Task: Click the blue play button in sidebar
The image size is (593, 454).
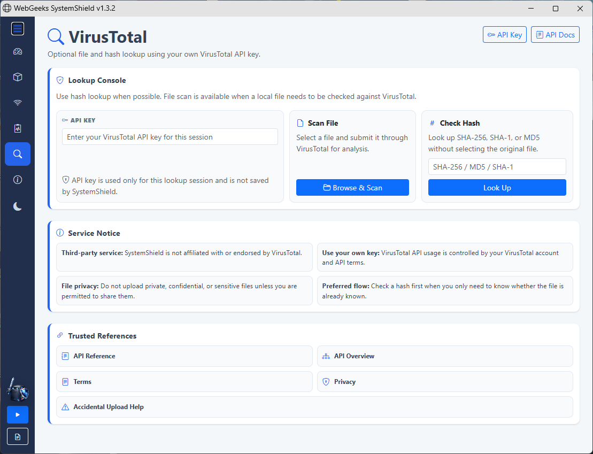Action: point(18,414)
